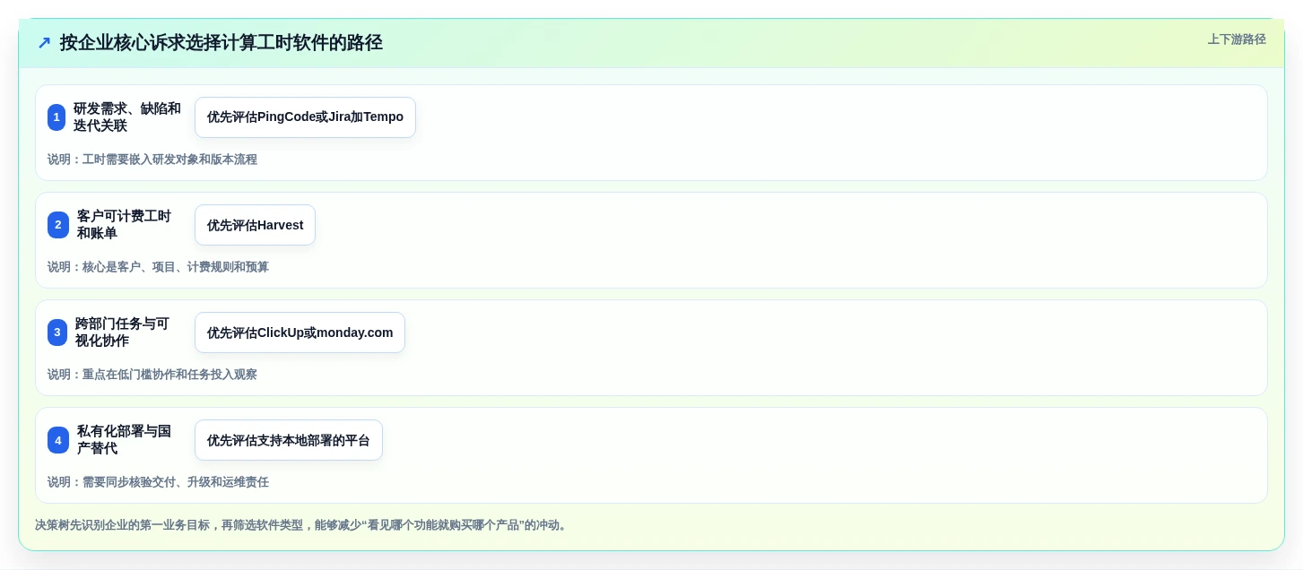
Task: Select the 优先评估Harvest recommendation
Action: tap(255, 225)
